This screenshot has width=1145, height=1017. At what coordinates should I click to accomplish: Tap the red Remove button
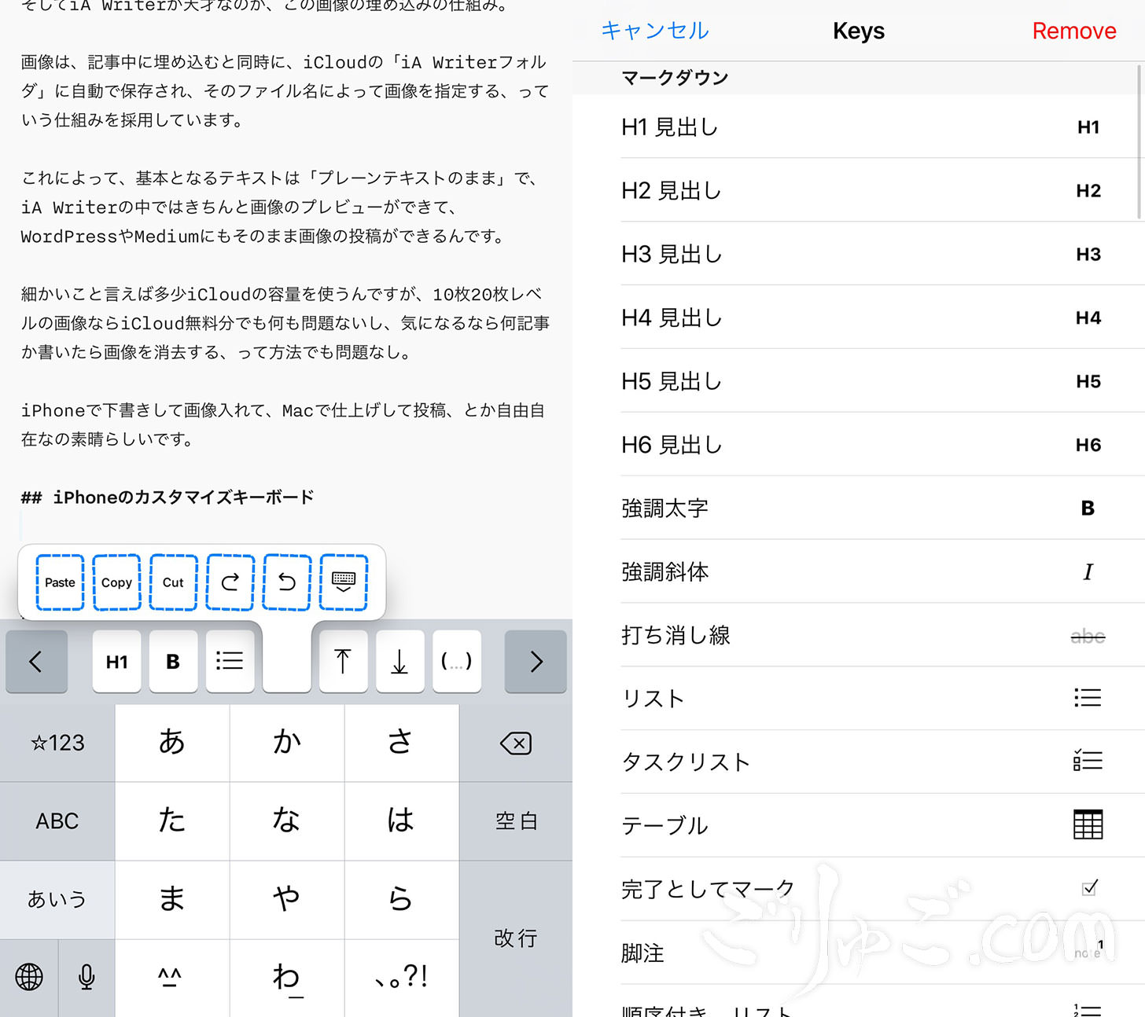[1073, 31]
